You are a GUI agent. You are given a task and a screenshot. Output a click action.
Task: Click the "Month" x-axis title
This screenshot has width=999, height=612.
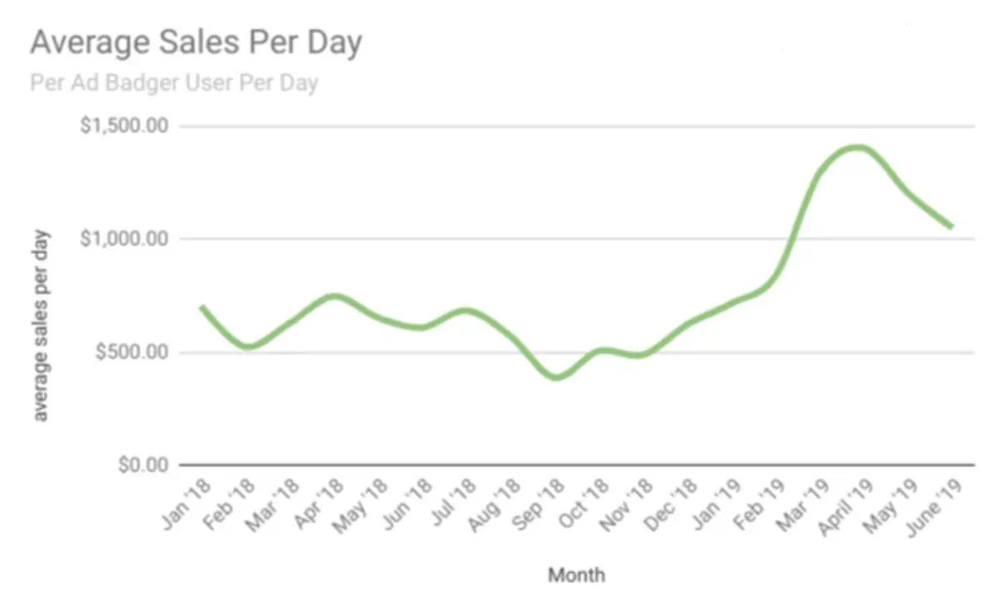click(576, 575)
